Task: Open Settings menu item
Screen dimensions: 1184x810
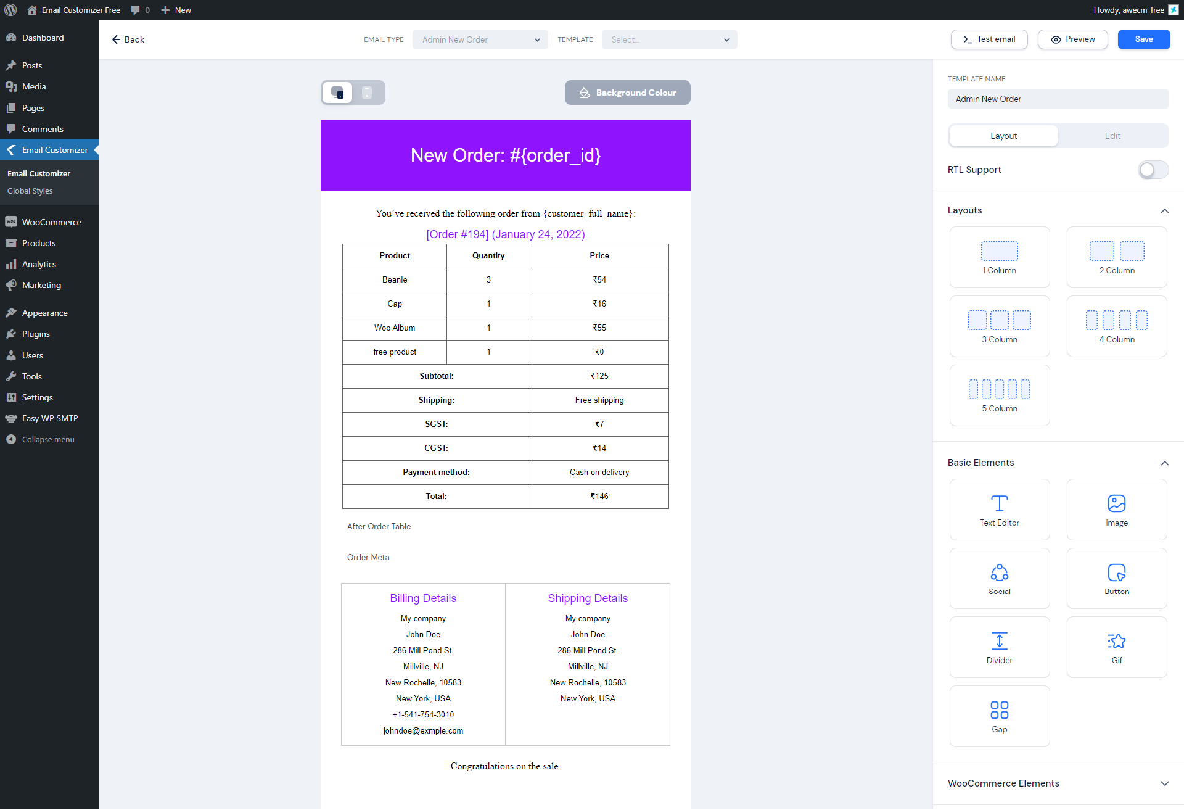Action: 49,397
